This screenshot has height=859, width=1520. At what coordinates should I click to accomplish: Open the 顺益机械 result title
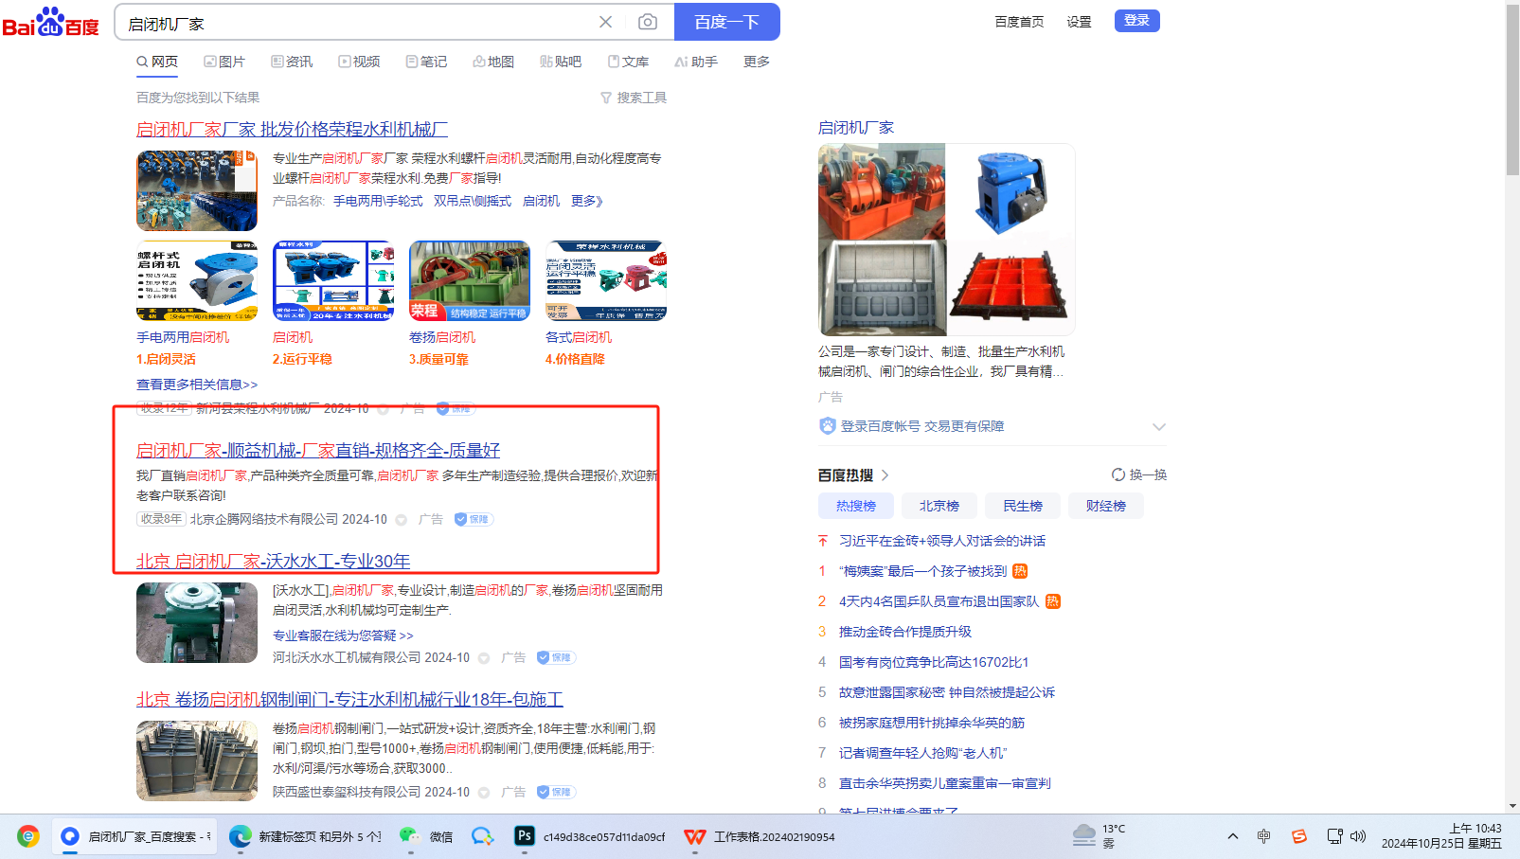click(x=318, y=450)
